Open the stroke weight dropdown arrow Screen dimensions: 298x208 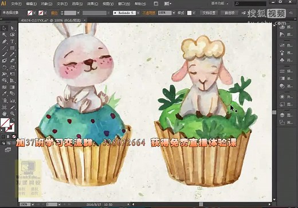click(x=79, y=13)
